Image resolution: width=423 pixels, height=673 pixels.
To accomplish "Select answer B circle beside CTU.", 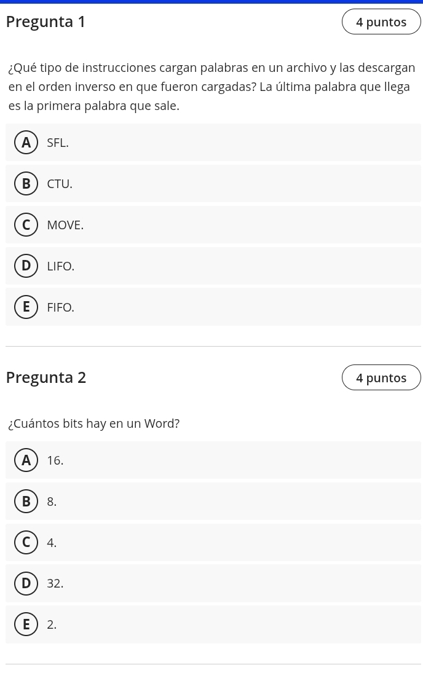I will click(26, 184).
